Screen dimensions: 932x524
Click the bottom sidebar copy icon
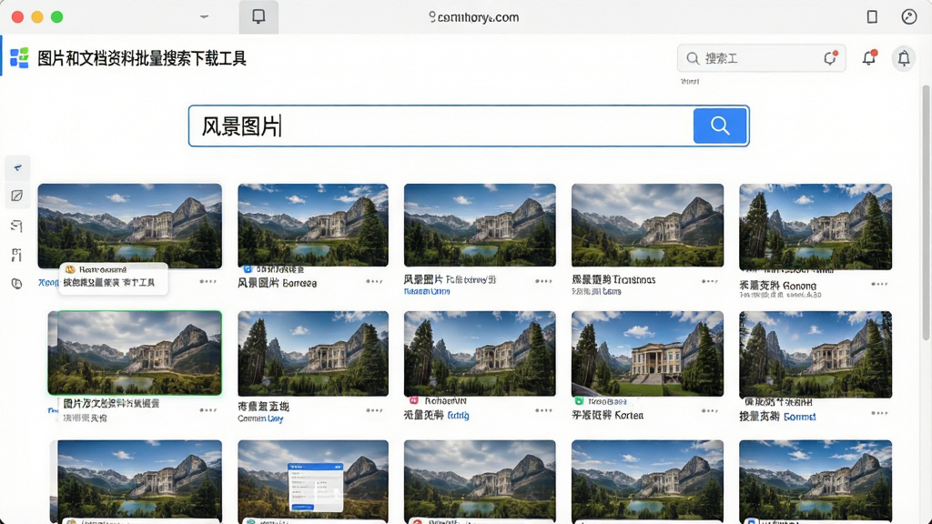click(x=17, y=284)
